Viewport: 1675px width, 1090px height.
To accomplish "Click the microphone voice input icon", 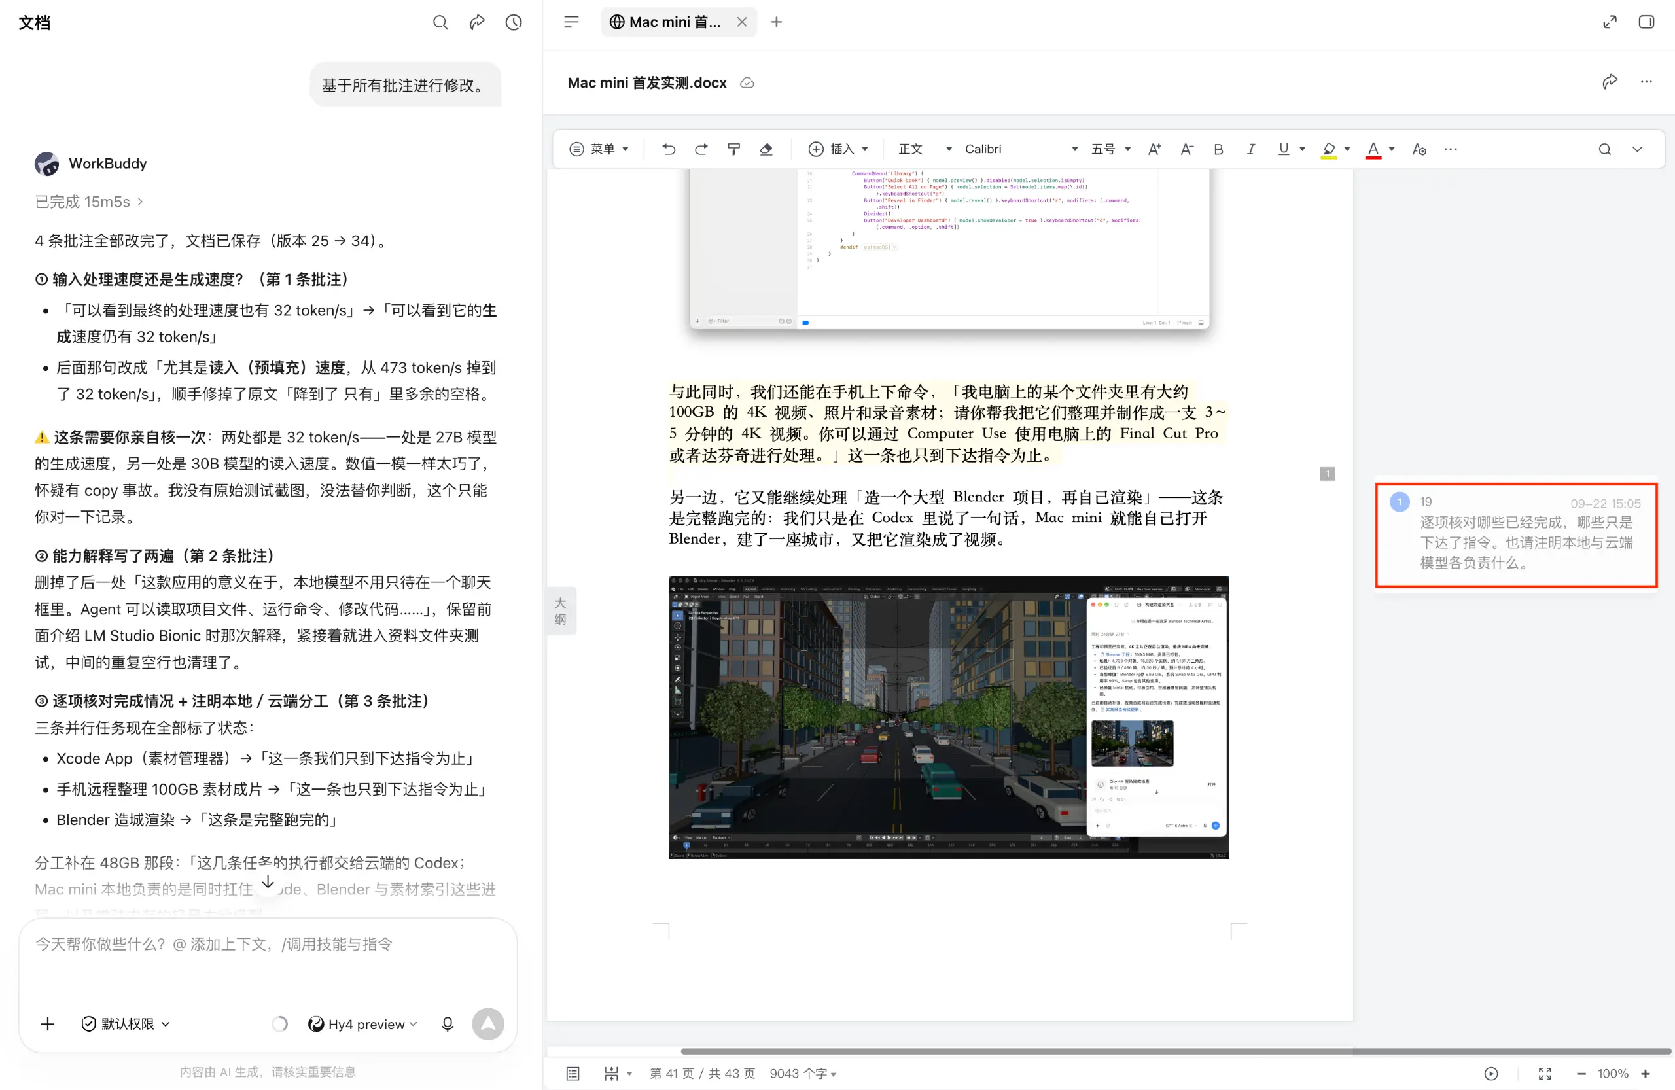I will (447, 1024).
